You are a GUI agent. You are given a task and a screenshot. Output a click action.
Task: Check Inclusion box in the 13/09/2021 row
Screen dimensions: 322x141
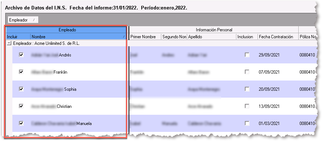click(x=247, y=106)
